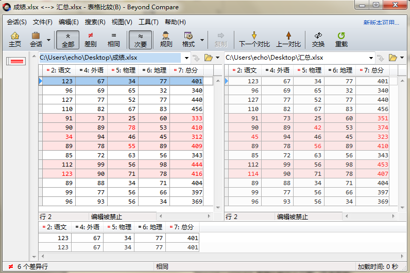Screen dimensions: 410x273
Task: Expand left browse folder dropdown arrow
Action: coord(217,58)
